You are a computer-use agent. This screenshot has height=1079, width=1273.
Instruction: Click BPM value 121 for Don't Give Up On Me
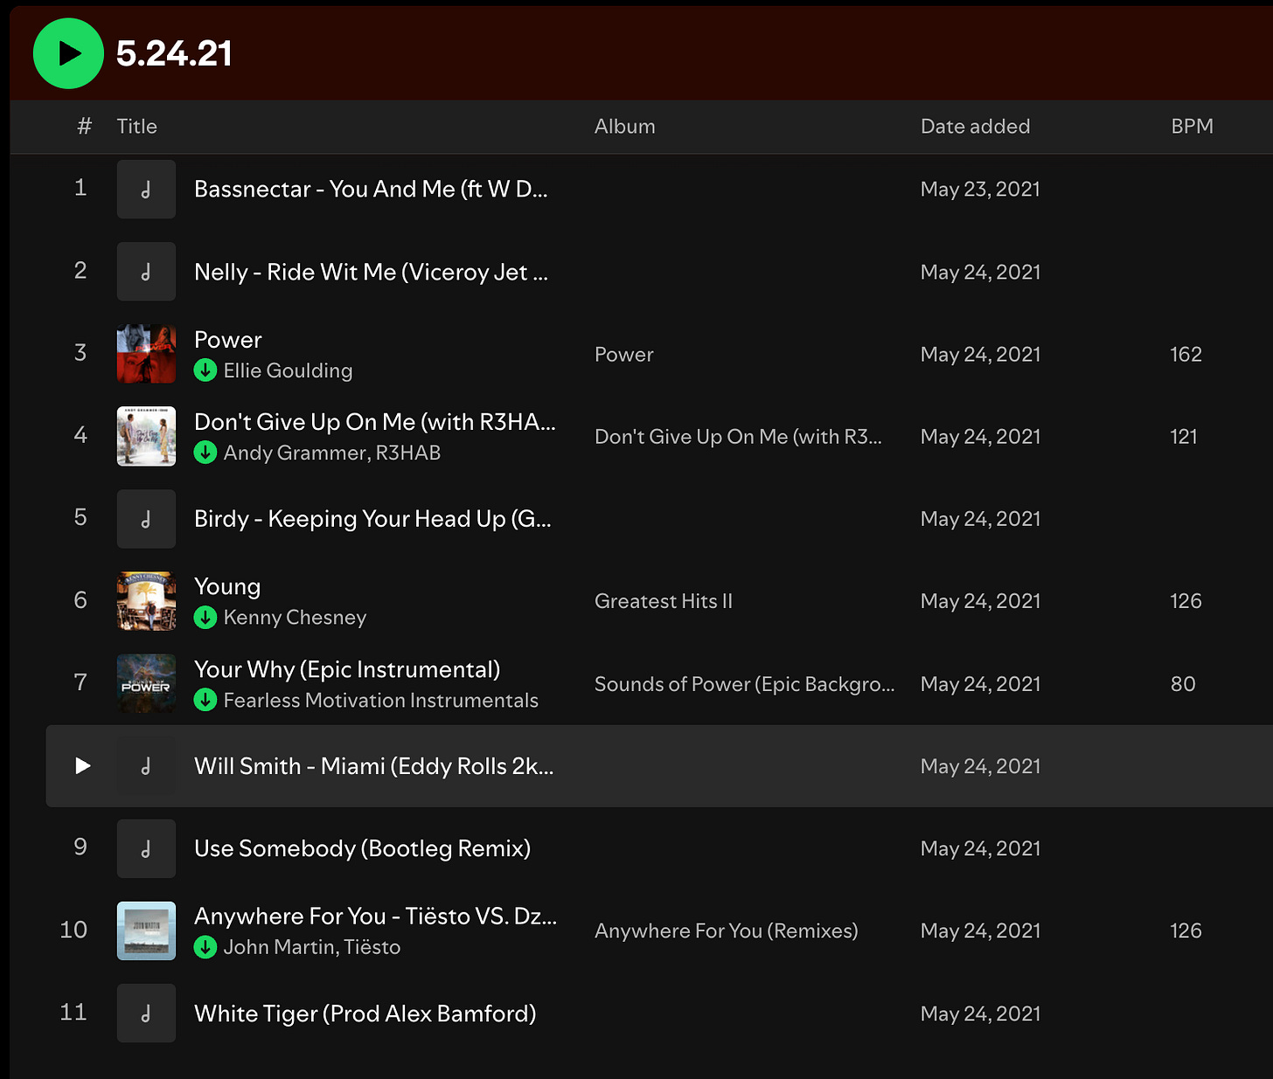1184,436
